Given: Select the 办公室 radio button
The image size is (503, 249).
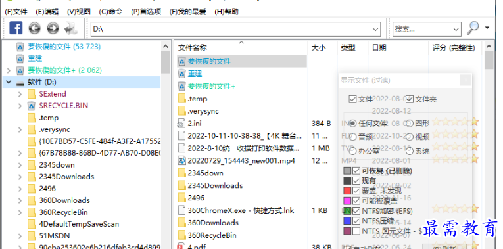Looking at the screenshot, I should 352,151.
